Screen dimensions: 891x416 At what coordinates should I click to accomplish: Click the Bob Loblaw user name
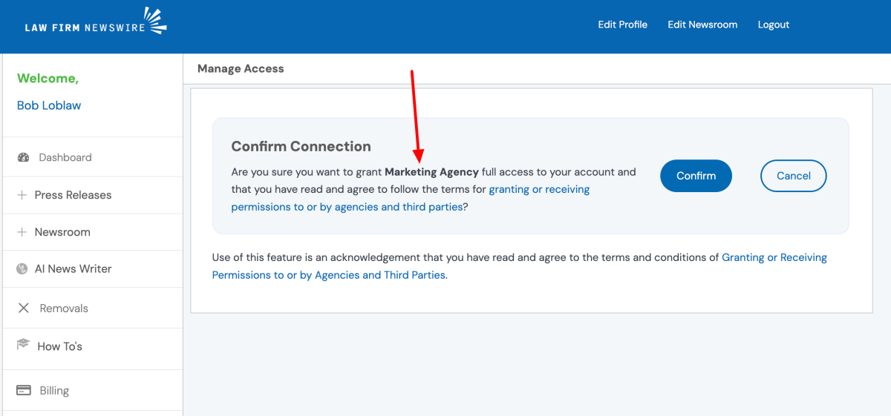(49, 105)
